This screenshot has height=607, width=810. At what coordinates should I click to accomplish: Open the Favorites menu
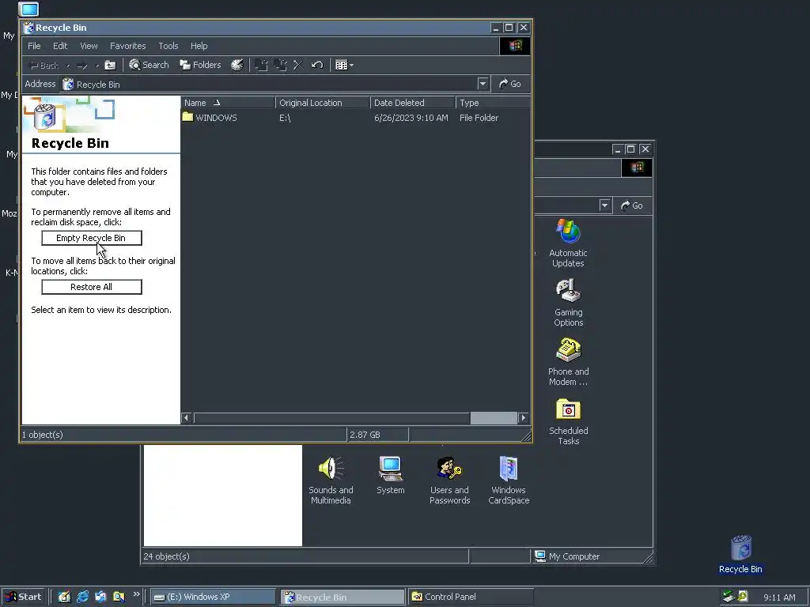click(127, 46)
